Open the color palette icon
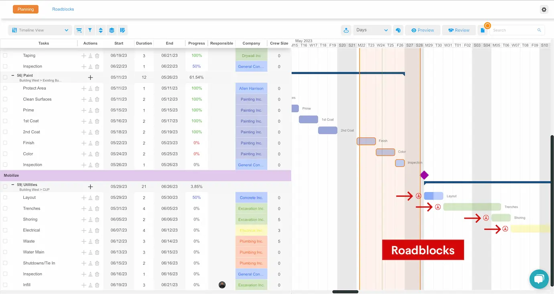This screenshot has width=554, height=294. [398, 30]
